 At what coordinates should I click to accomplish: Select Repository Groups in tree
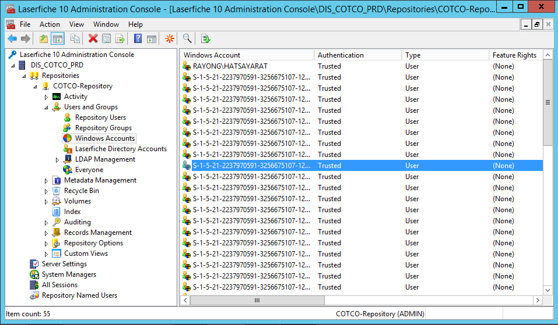pyautogui.click(x=103, y=128)
